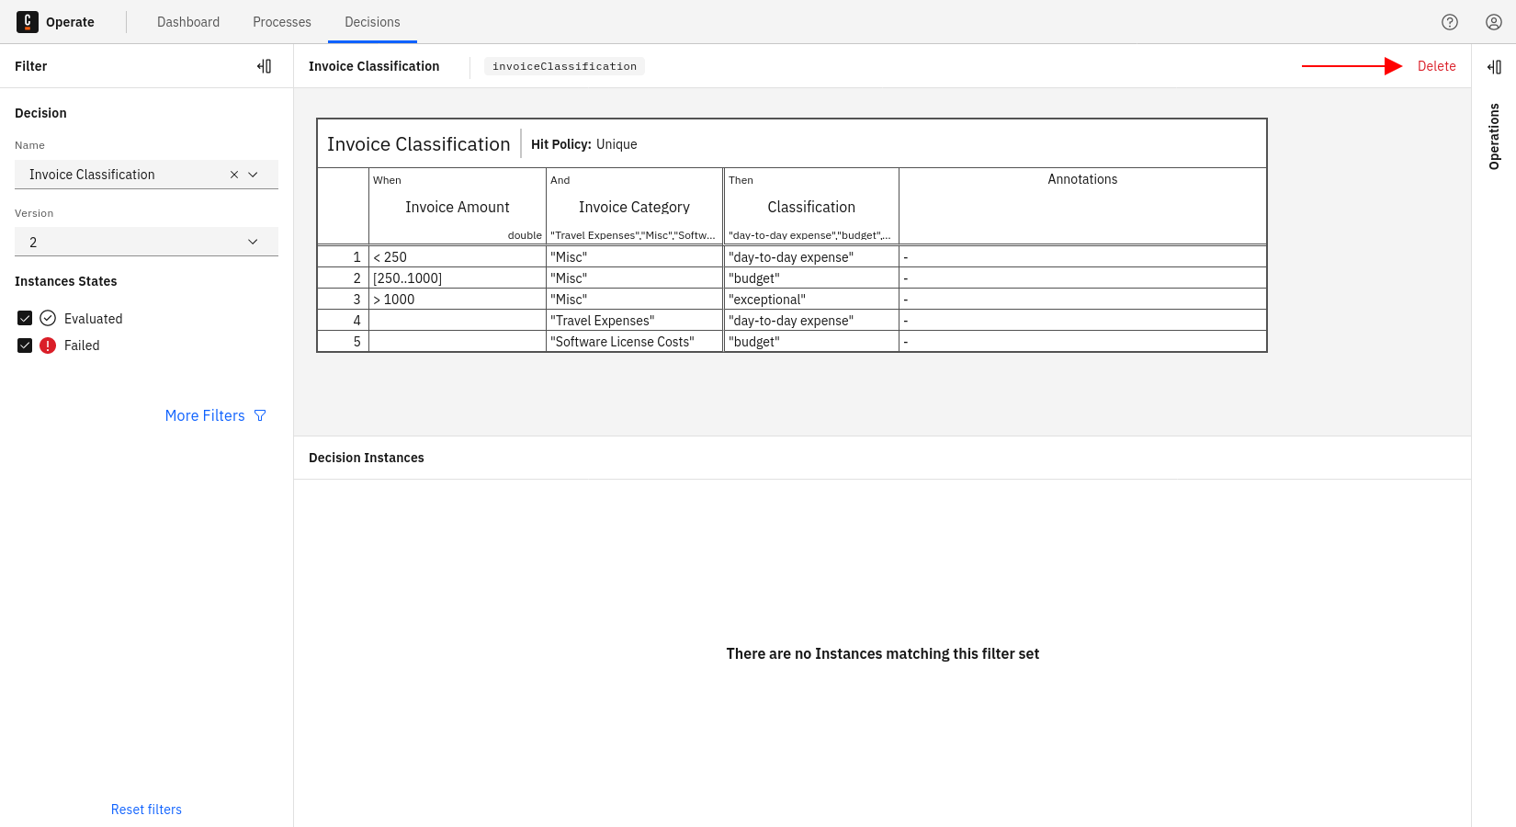Open the user profile icon
This screenshot has height=827, width=1516.
tap(1494, 22)
